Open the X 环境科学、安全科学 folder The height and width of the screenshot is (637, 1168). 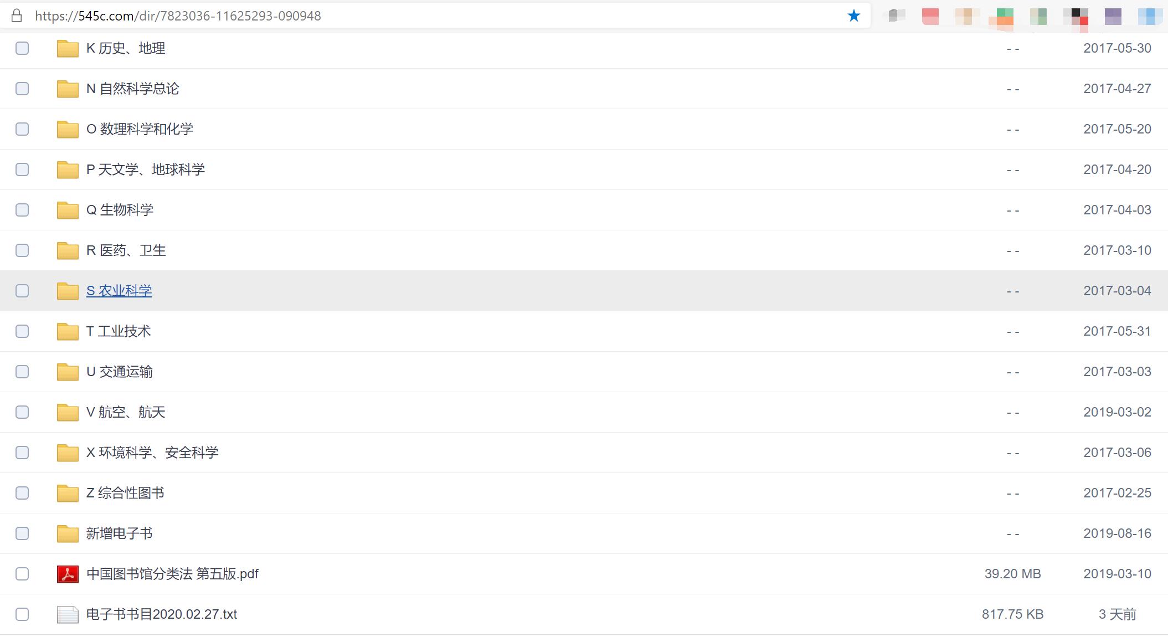click(152, 453)
